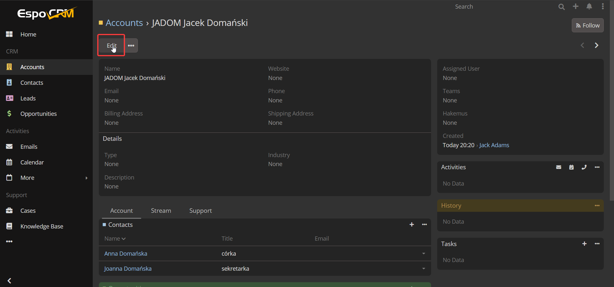Go to next account record arrow

coord(596,45)
